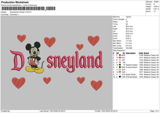Click the Trims value 29
Image resolution: width=160 pixels, height=113 pixels.
pyautogui.click(x=127, y=24)
